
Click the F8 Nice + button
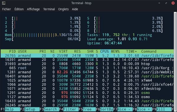[142, 109]
